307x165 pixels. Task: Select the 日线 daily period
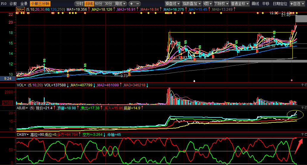(89, 4)
